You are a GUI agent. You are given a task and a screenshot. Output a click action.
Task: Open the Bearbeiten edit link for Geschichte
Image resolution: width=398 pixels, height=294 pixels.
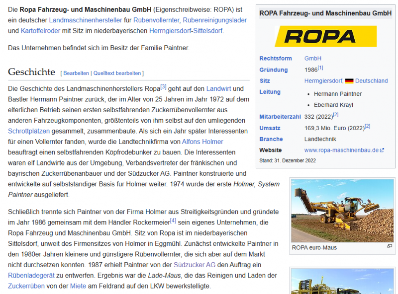point(75,73)
